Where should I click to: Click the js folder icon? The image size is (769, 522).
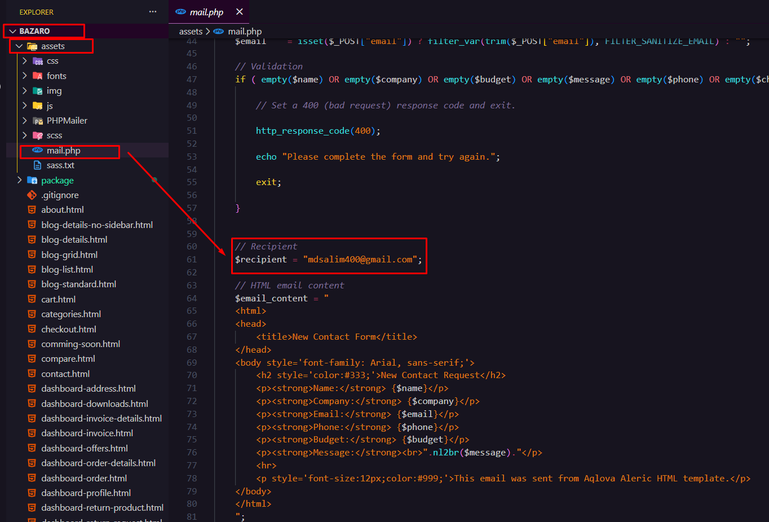(38, 106)
